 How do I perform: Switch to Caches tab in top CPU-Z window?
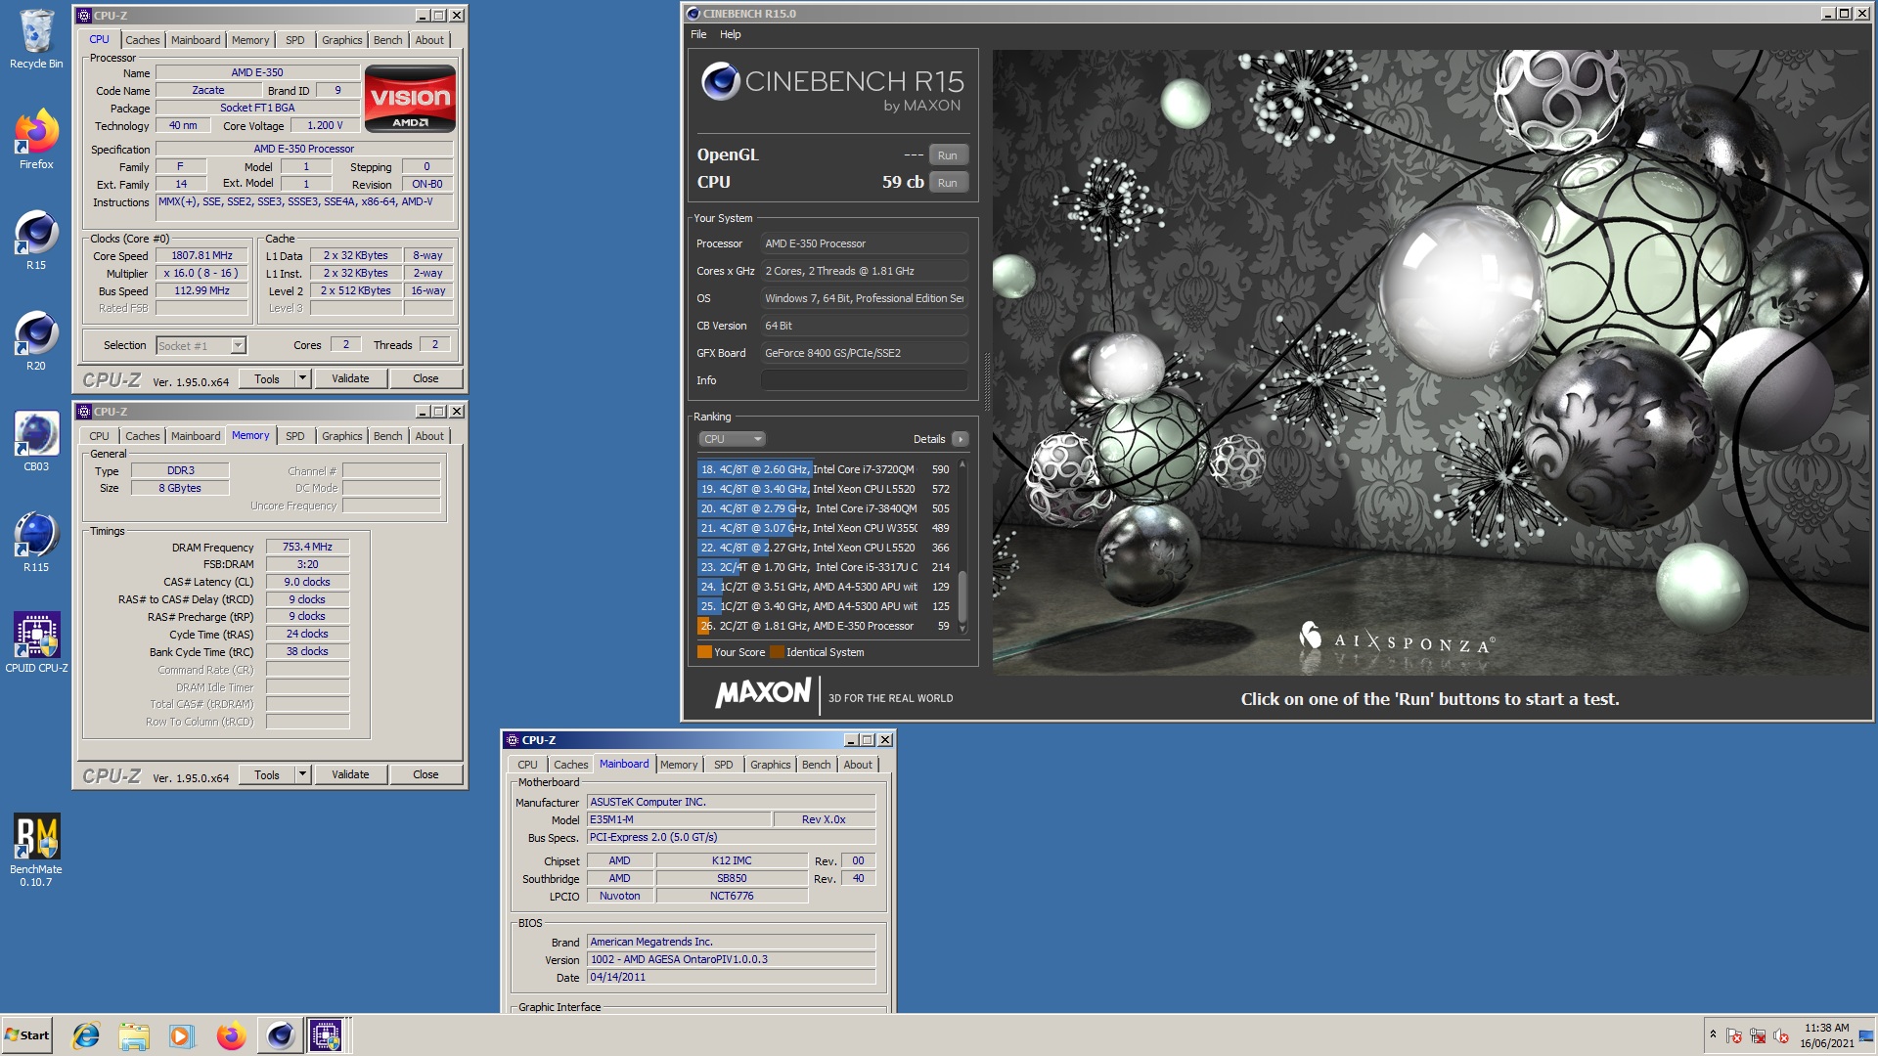142,40
